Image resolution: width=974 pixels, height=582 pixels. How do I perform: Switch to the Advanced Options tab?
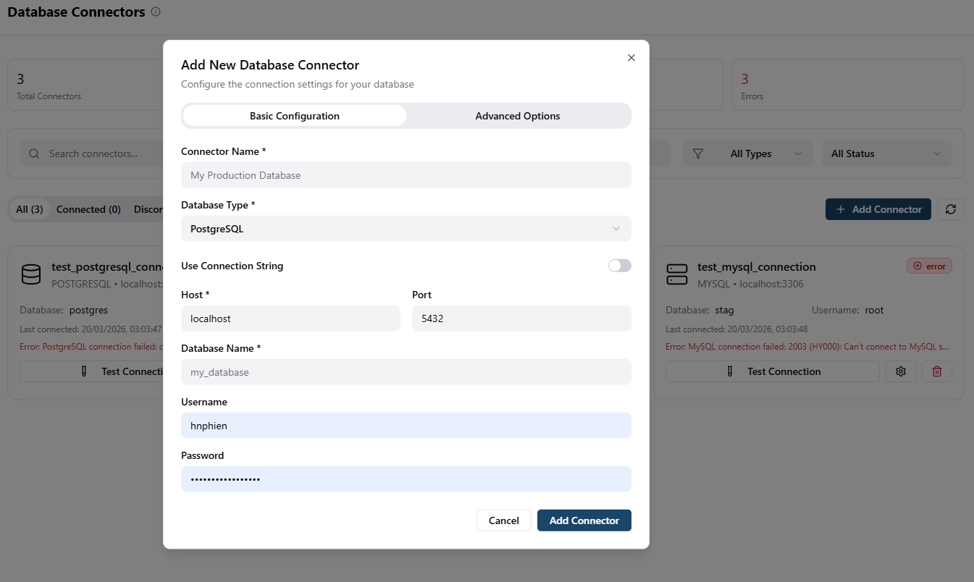tap(517, 116)
